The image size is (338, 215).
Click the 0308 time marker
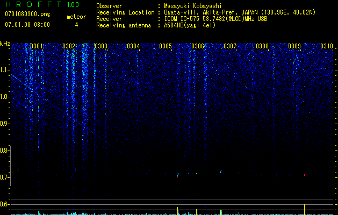(262, 46)
